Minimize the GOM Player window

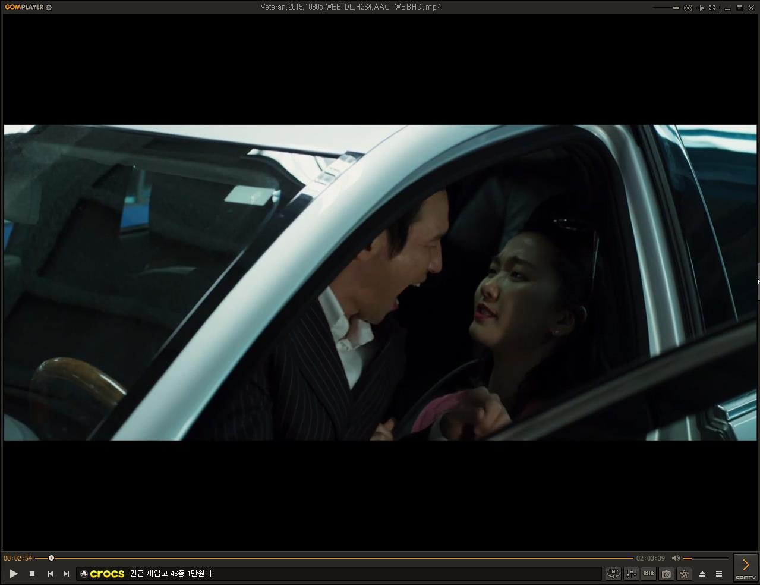727,8
